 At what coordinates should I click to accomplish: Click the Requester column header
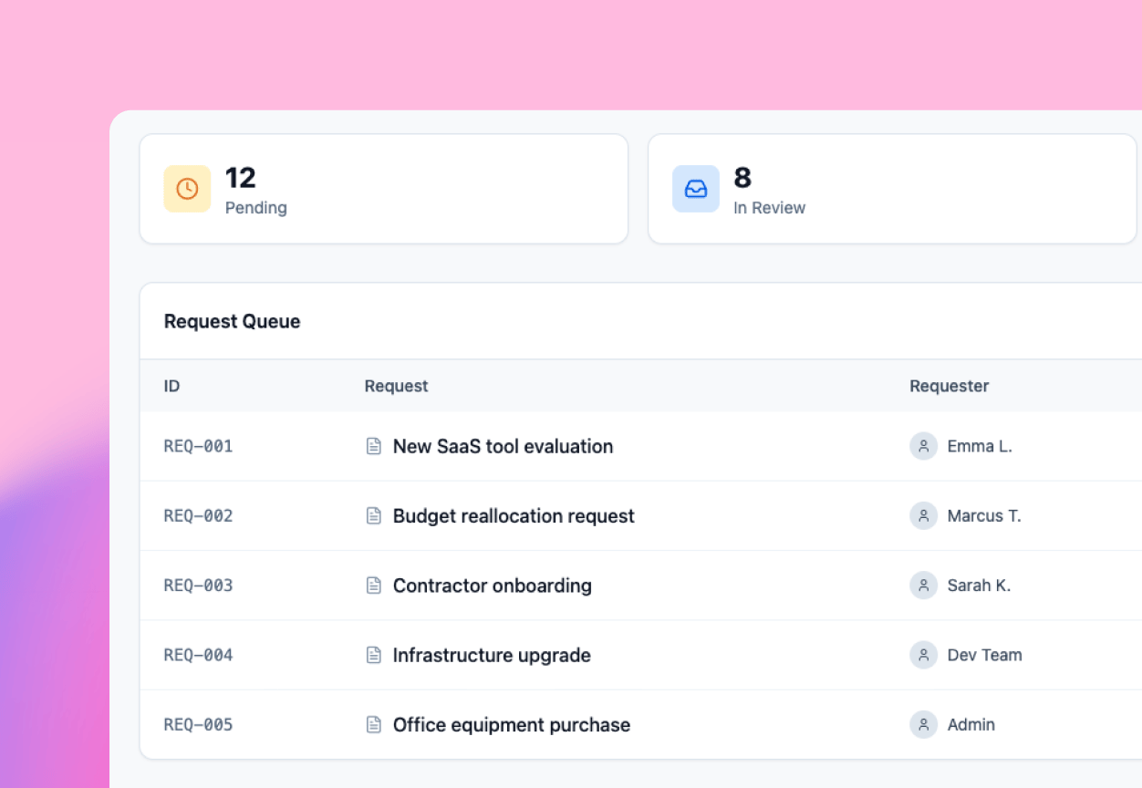949,386
